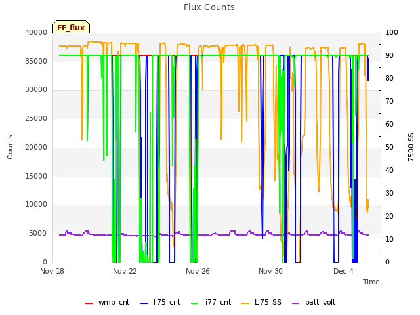This screenshot has width=420, height=315.
Task: Click the 40 right axis tick label
Action: (389, 171)
